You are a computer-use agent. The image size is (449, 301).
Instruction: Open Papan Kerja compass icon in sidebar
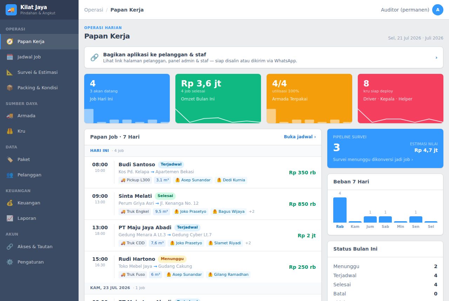pyautogui.click(x=10, y=42)
